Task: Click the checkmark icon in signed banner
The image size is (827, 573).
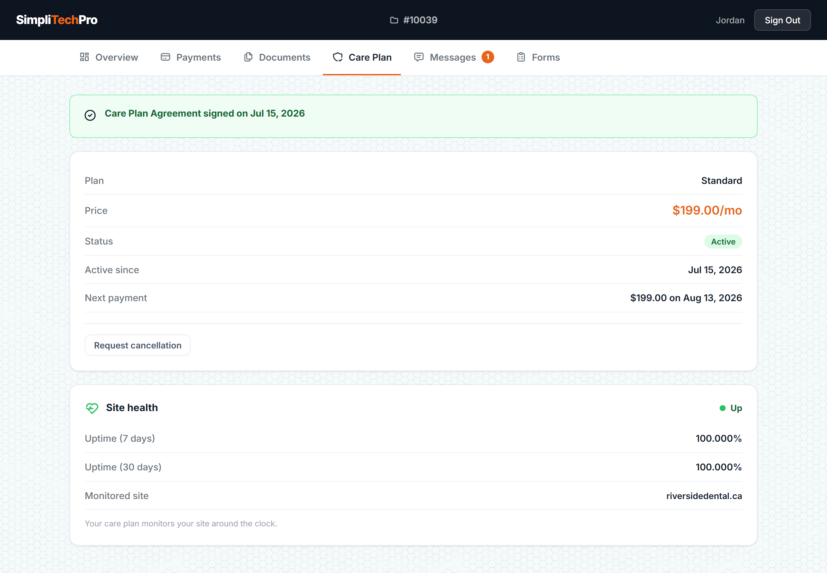Action: pos(90,115)
